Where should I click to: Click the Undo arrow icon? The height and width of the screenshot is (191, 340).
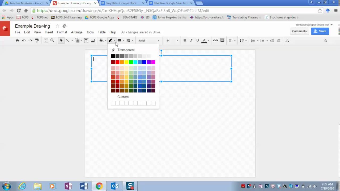(24, 41)
